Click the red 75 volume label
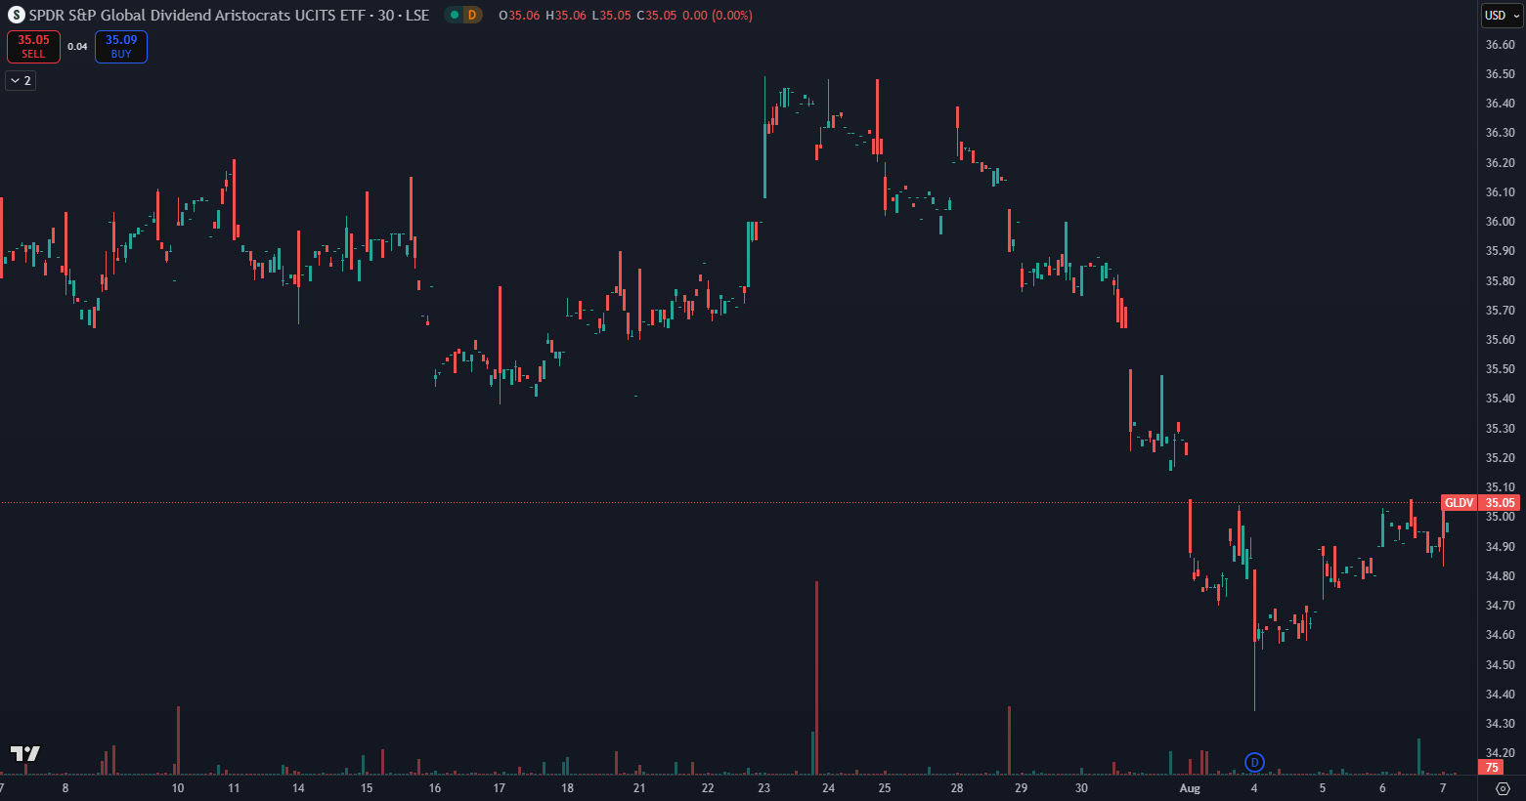1526x801 pixels. pyautogui.click(x=1492, y=768)
